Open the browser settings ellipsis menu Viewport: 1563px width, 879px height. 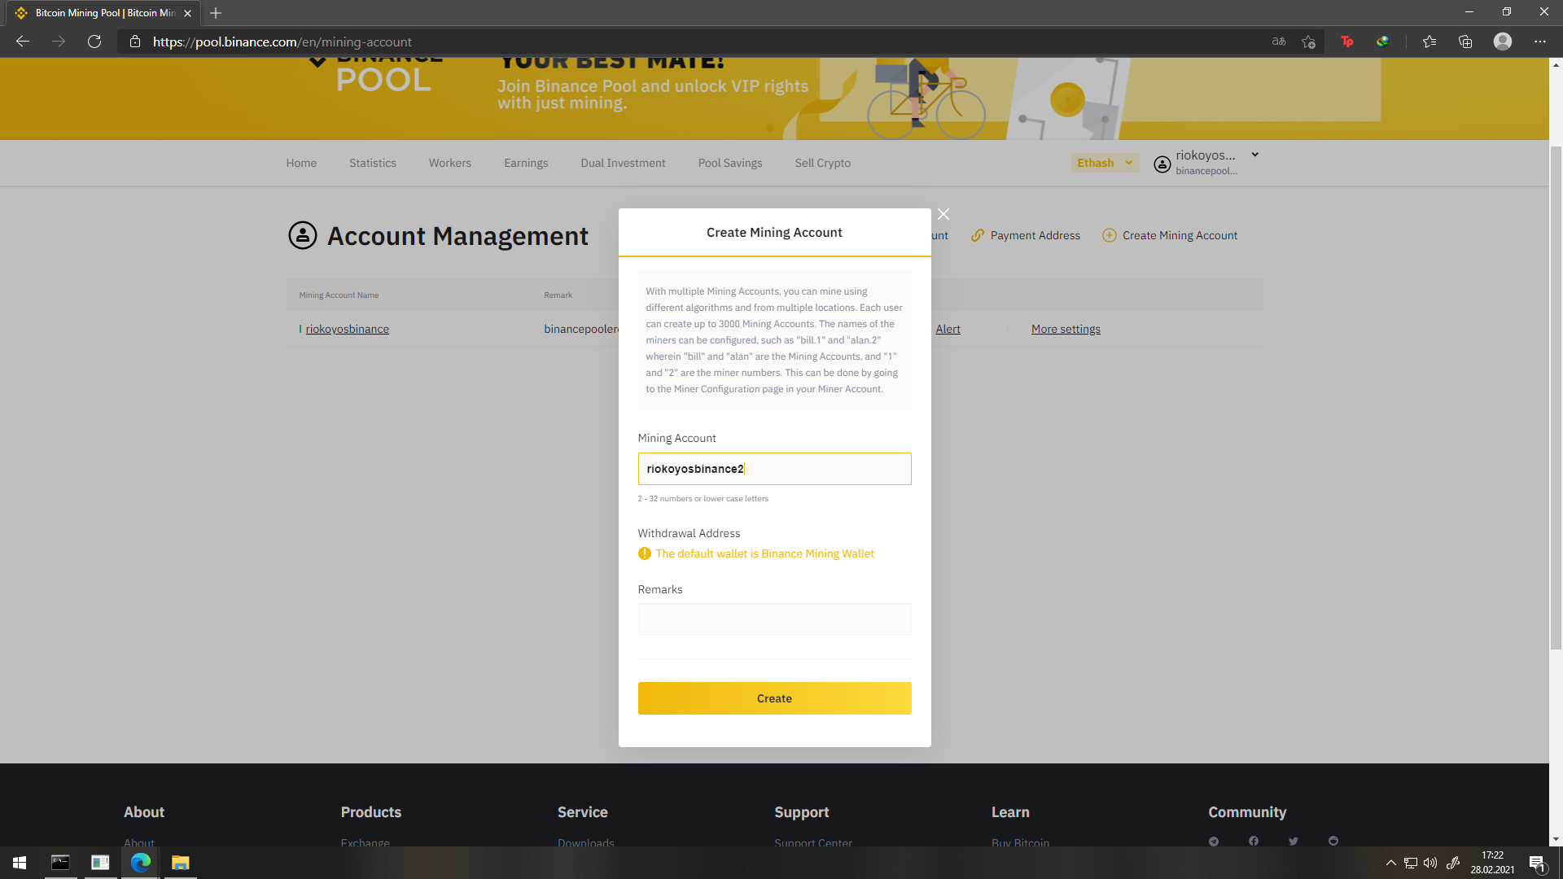(1540, 42)
